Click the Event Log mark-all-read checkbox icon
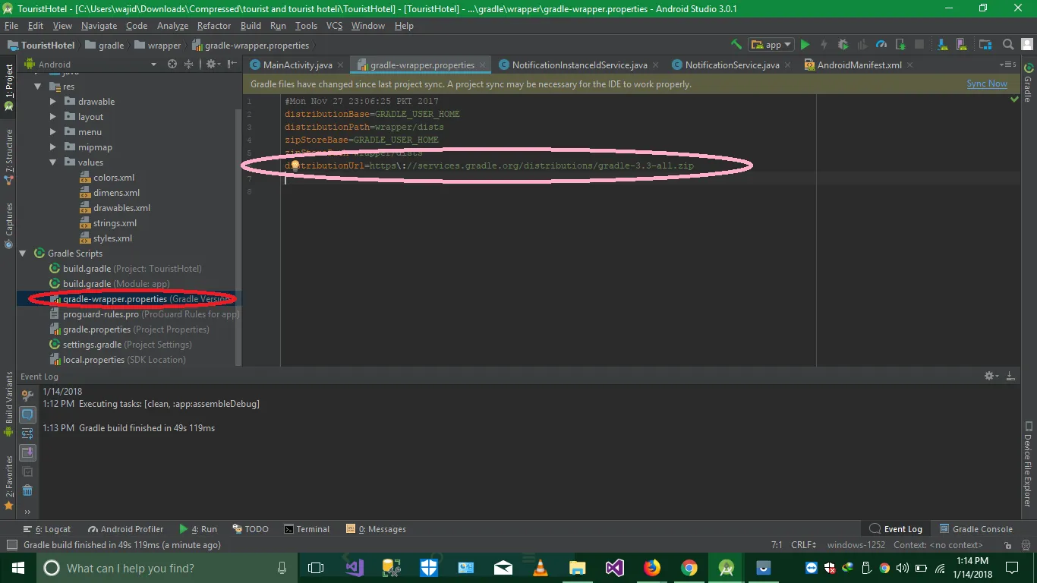The image size is (1037, 583). 27,471
